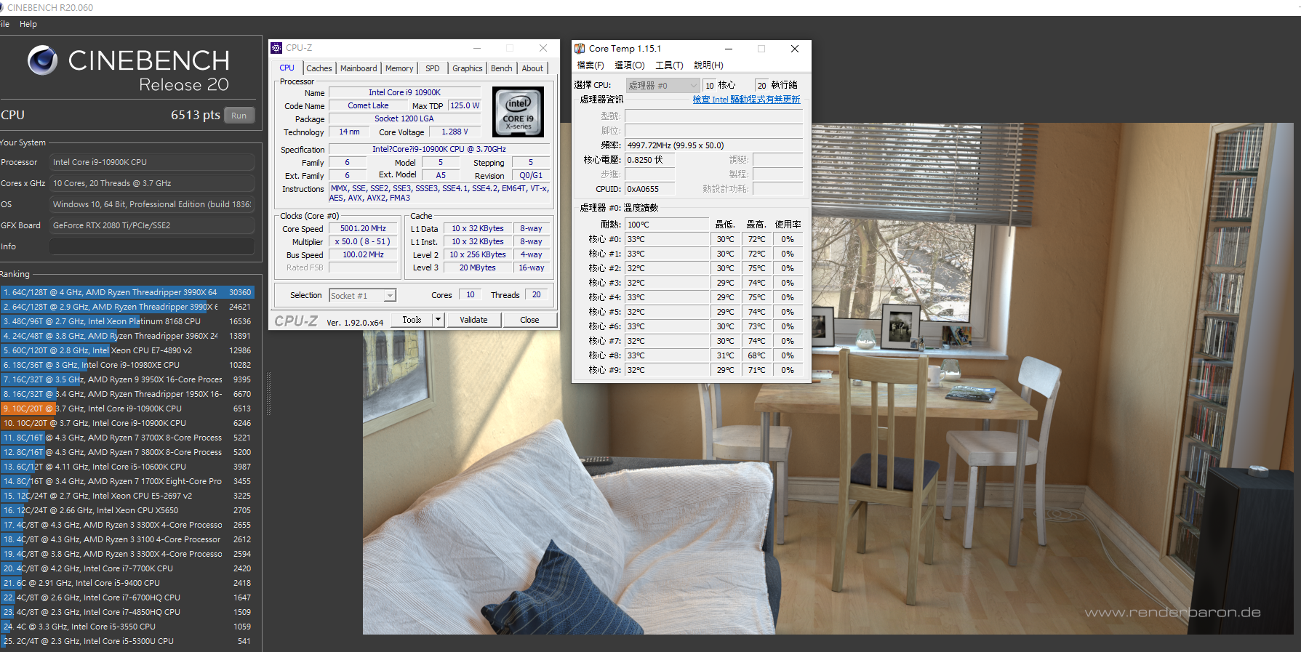Click the Level 3 cache value 20 MBytes
Viewport: 1301px width, 652px height.
pos(477,267)
